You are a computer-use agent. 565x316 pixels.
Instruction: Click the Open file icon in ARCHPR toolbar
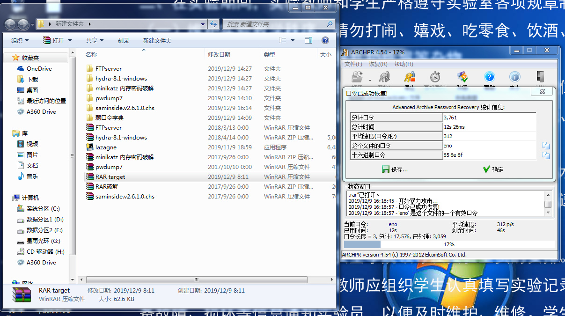click(357, 77)
